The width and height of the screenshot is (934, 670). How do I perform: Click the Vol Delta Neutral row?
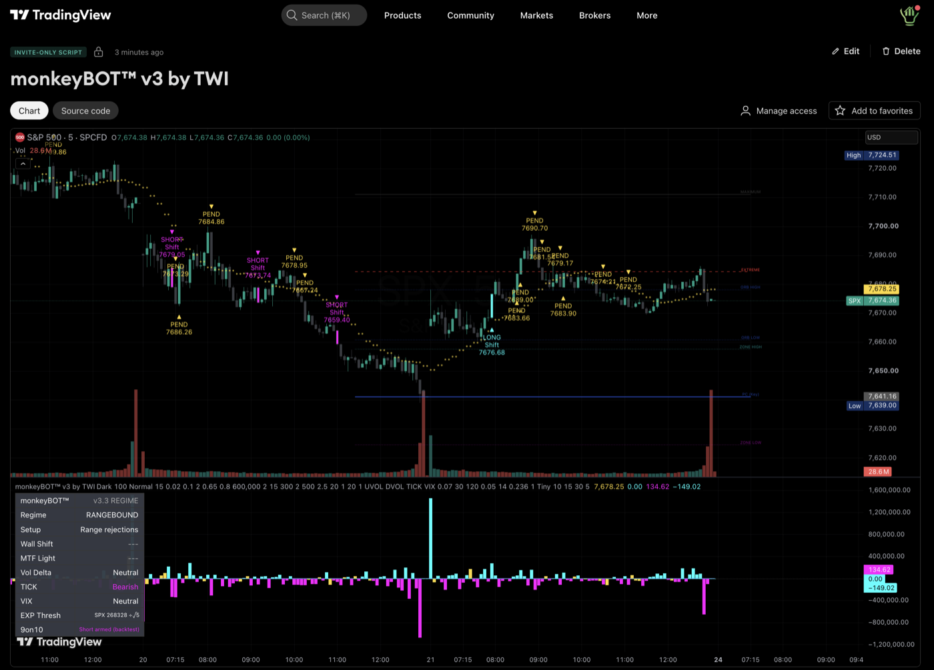(79, 573)
